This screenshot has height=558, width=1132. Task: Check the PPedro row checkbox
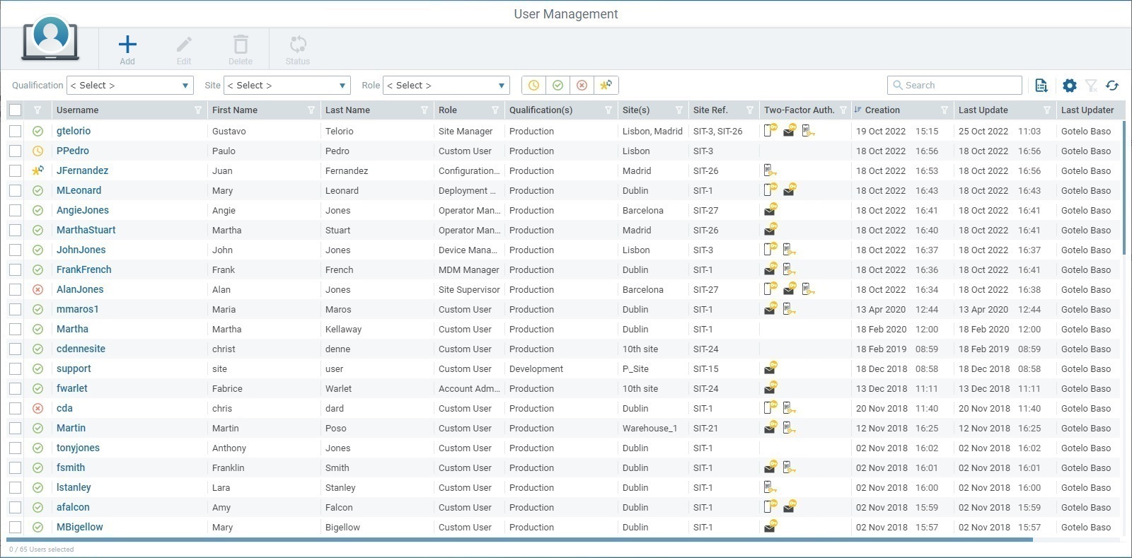[x=16, y=151]
